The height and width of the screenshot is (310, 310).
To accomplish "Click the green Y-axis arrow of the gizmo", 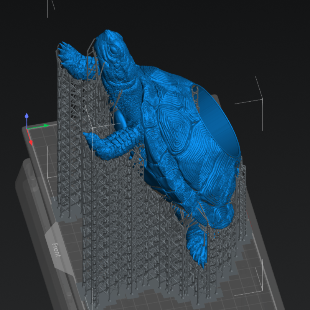I will (x=46, y=126).
